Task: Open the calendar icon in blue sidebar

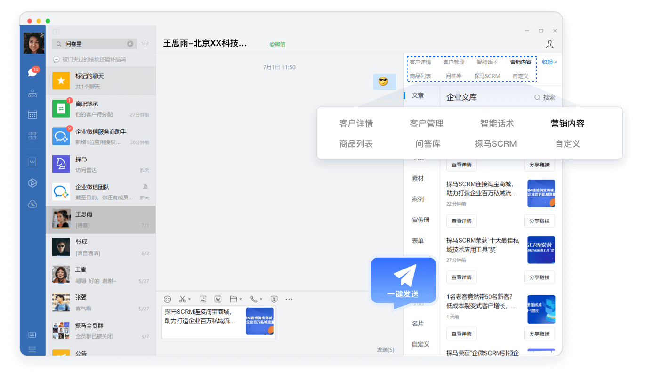Action: (x=32, y=114)
